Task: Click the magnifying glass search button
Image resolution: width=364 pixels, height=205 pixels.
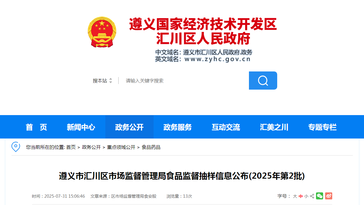Action: click(x=263, y=81)
